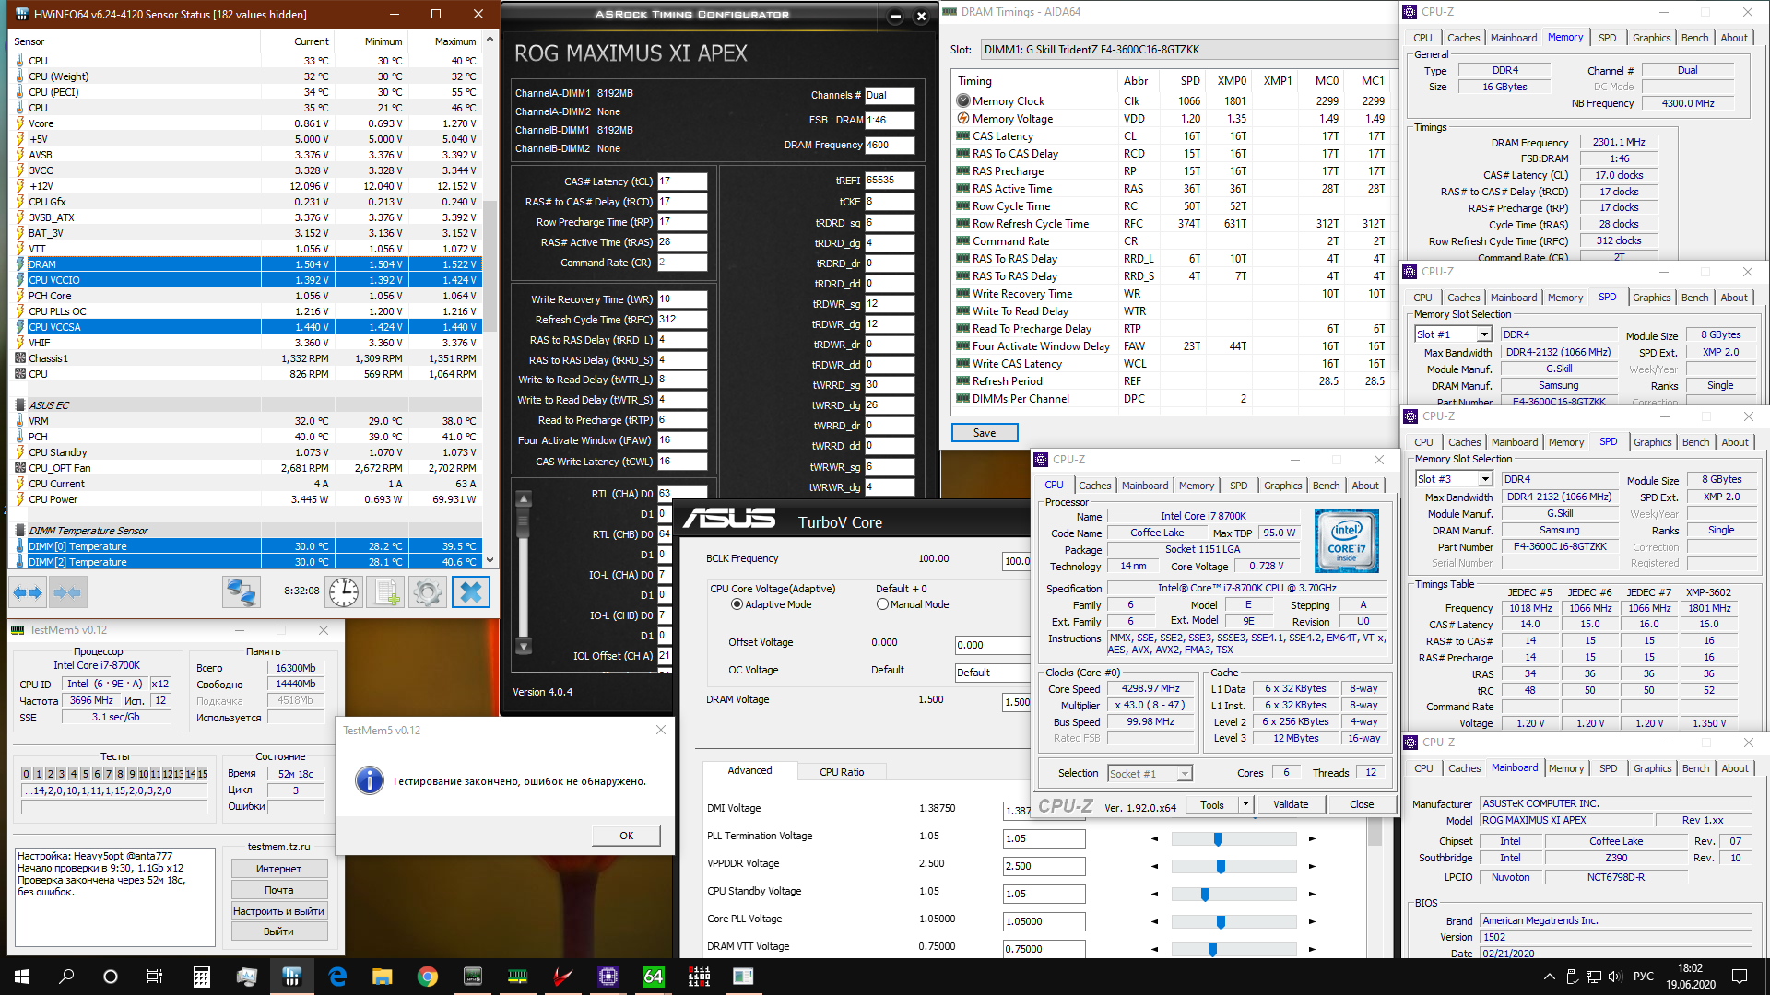Open the AIDA64 icon in taskbar
The width and height of the screenshot is (1770, 995).
[x=653, y=977]
